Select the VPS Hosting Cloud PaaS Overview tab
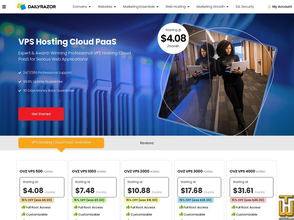The image size is (294, 220). 61,143
